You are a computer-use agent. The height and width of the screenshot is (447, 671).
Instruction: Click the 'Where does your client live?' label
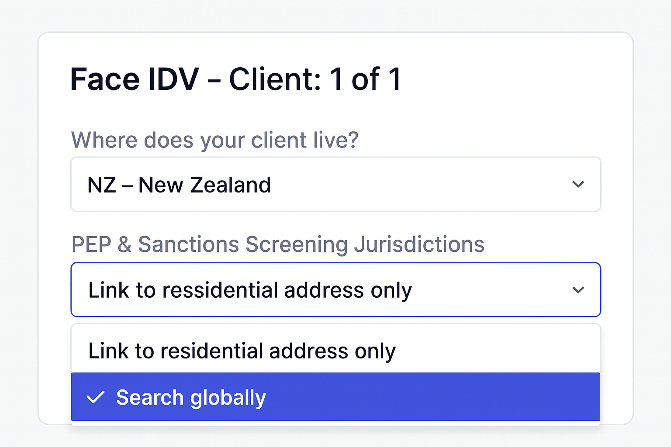coord(214,140)
